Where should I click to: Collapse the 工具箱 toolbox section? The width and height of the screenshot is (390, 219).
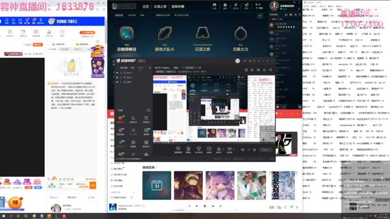click(x=149, y=110)
